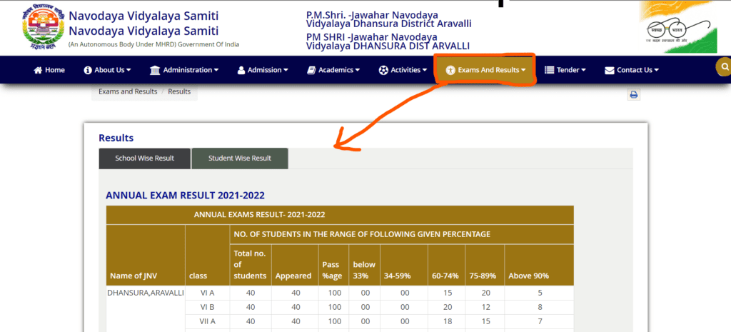Screen dimensions: 731x332
Task: Click the ANNUAL EXAMS RESULT- 2021-2022 table title
Action: [260, 215]
